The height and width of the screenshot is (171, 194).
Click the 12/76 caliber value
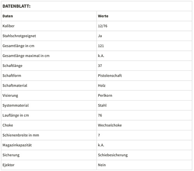pyautogui.click(x=102, y=26)
